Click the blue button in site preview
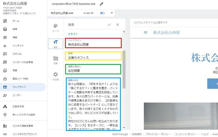The height and width of the screenshot is (137, 218). (212, 84)
